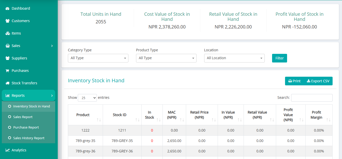This screenshot has height=159, width=342.
Task: Open the Dashboard sidebar icon
Action: 7,8
